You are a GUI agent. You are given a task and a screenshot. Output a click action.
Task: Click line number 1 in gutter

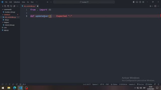[x=27, y=10]
